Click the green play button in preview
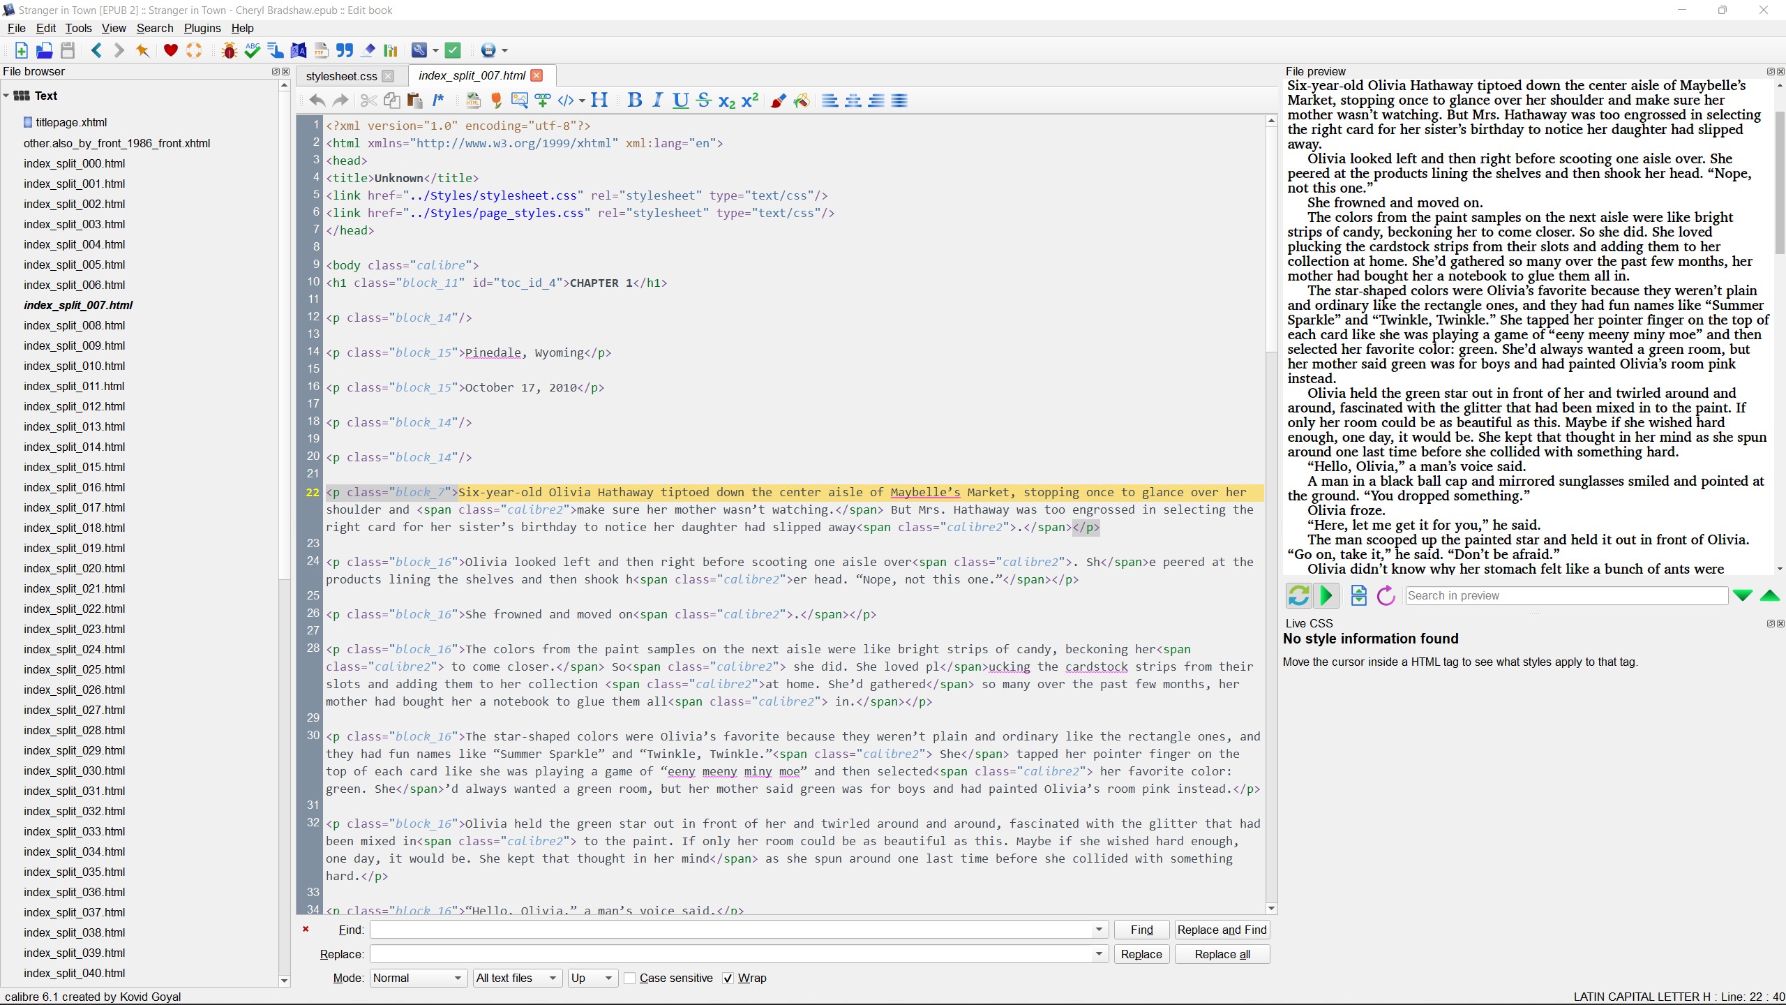1786x1005 pixels. 1326,595
